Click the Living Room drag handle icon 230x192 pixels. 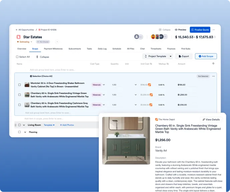(x=16, y=125)
